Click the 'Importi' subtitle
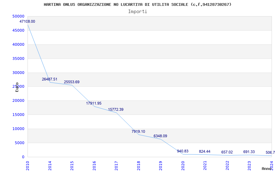 coord(137,12)
